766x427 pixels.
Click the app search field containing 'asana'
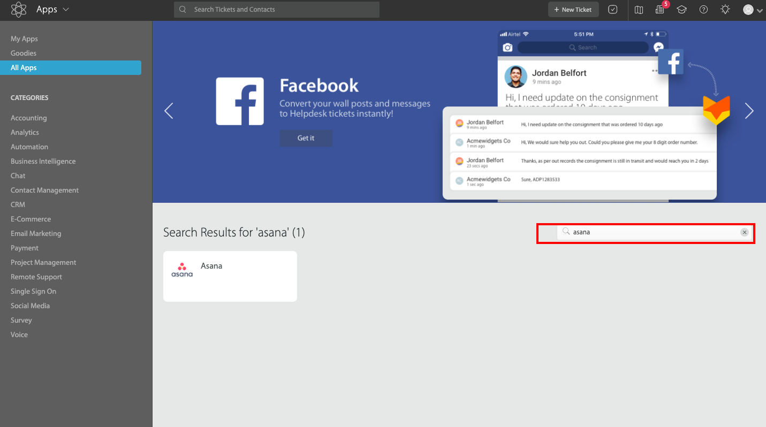pyautogui.click(x=655, y=232)
